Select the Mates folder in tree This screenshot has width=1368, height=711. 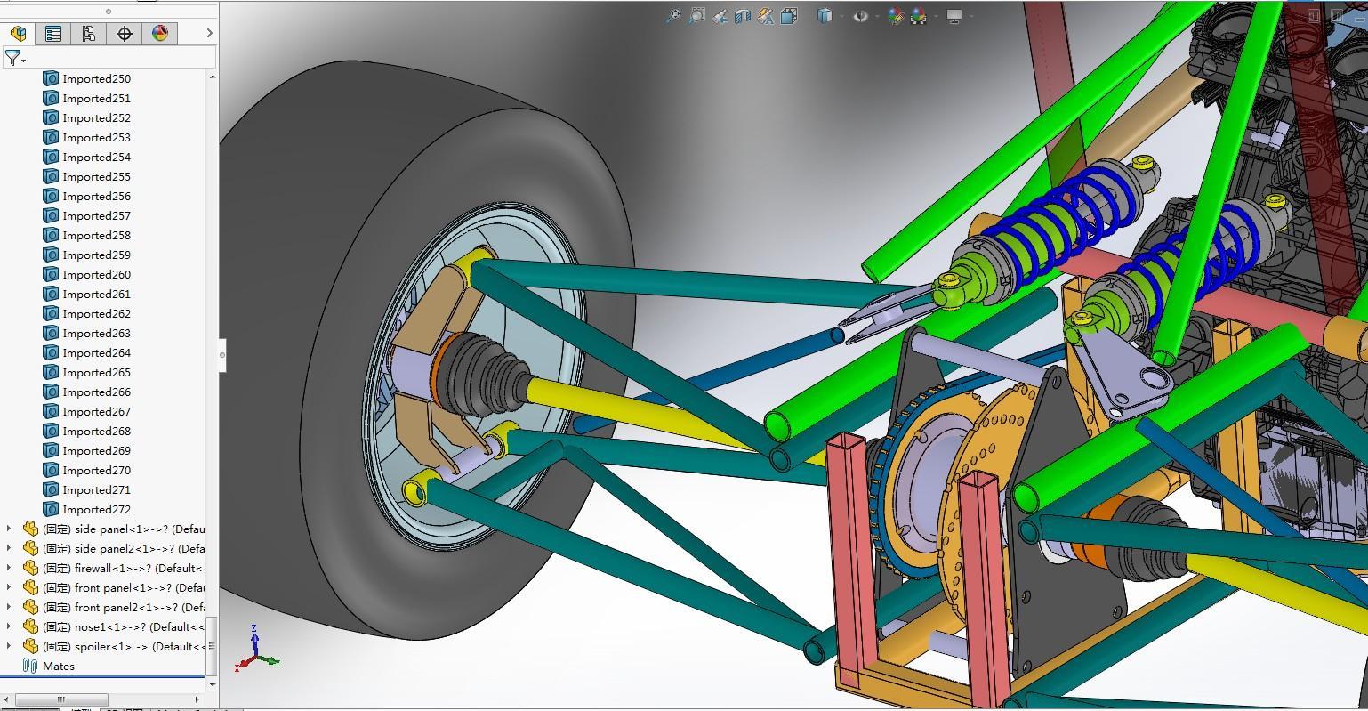click(x=59, y=667)
